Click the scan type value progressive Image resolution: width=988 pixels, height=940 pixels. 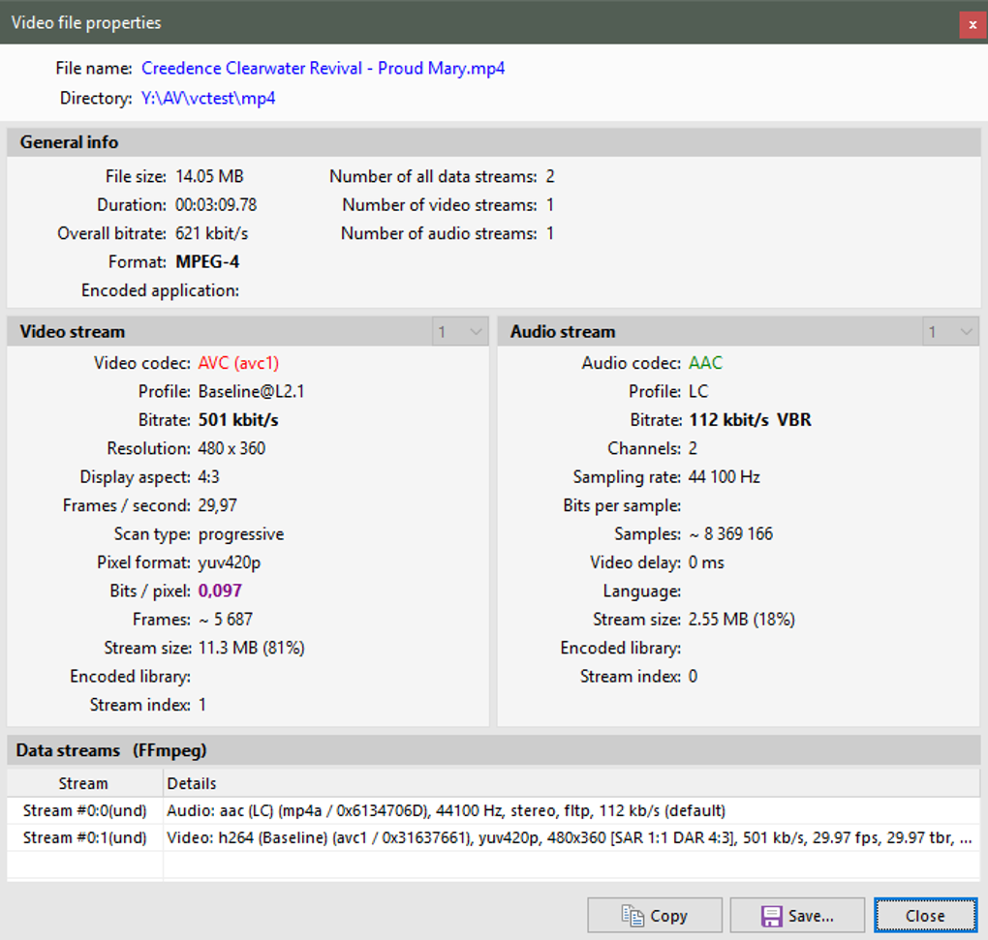(x=240, y=534)
